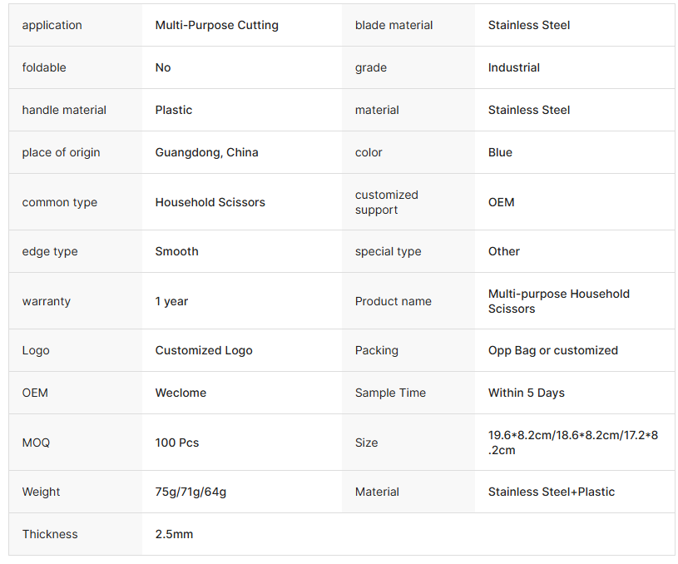Select the 'Within 5 Days' sample time
678x564 pixels.
pyautogui.click(x=526, y=393)
